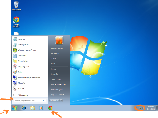Click the Remote Desktop Connection icon
Viewport: 158px width, 118px height.
coord(15,78)
